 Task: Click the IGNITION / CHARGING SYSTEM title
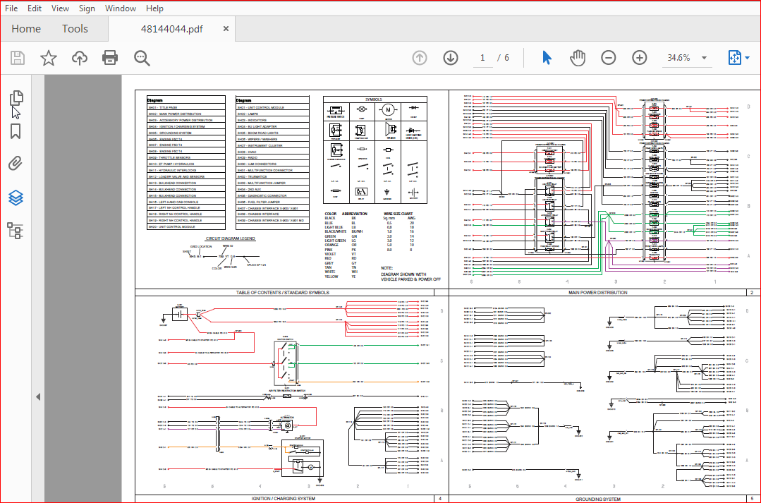284,499
